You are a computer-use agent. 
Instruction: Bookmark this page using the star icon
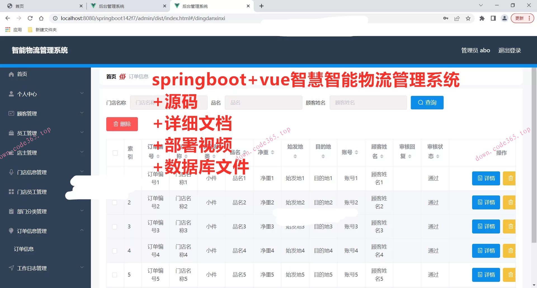click(x=468, y=18)
